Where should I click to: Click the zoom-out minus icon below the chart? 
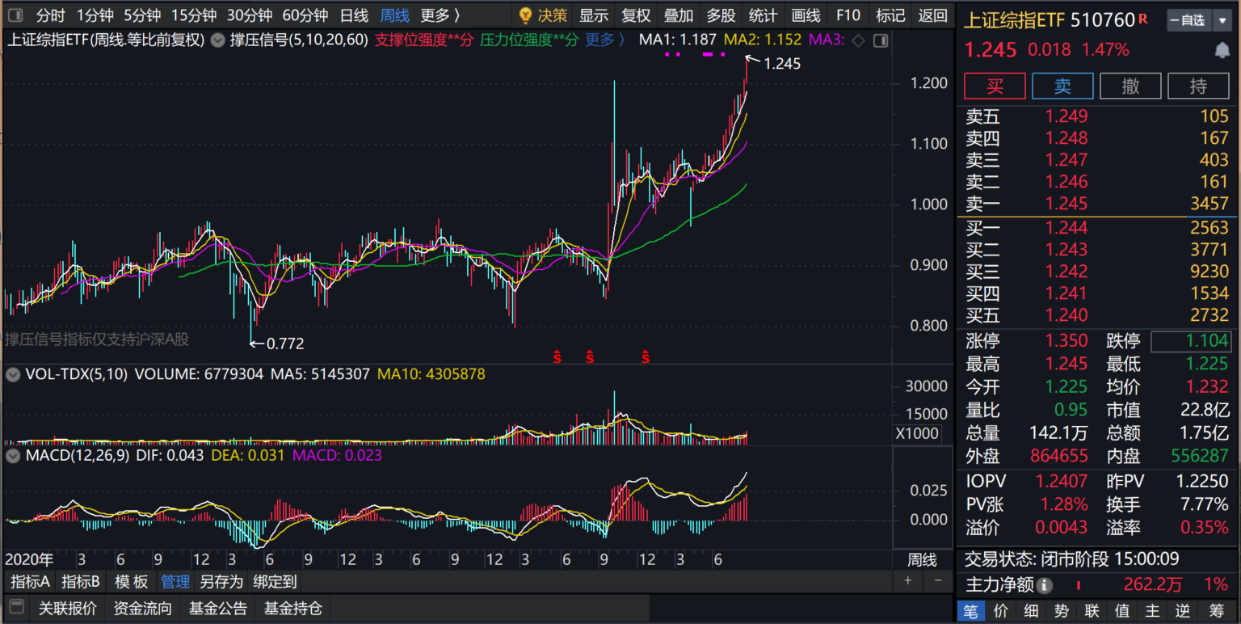(937, 581)
